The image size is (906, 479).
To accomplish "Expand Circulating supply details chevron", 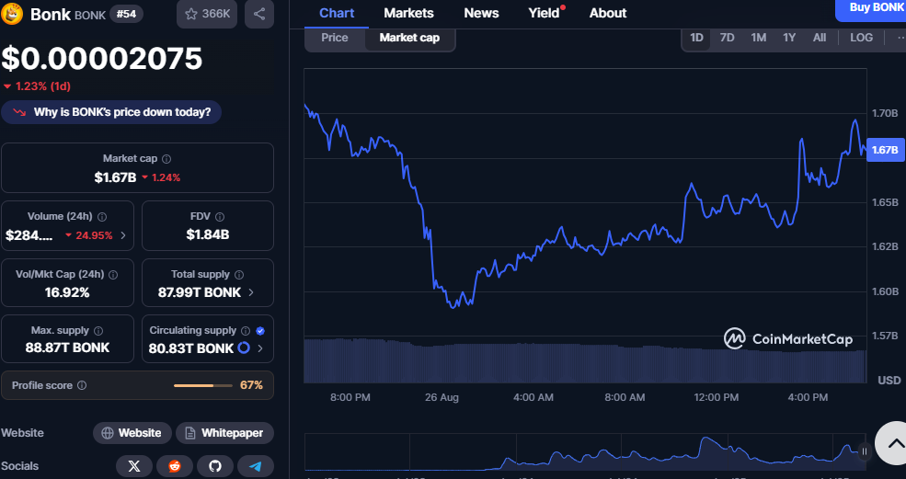I will [x=260, y=348].
